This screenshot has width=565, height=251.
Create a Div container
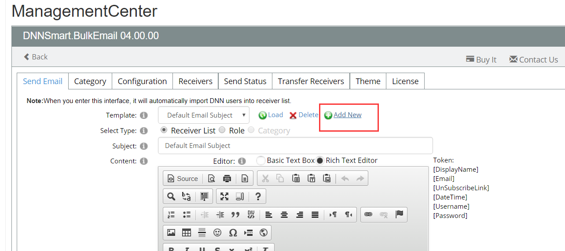tap(251, 214)
